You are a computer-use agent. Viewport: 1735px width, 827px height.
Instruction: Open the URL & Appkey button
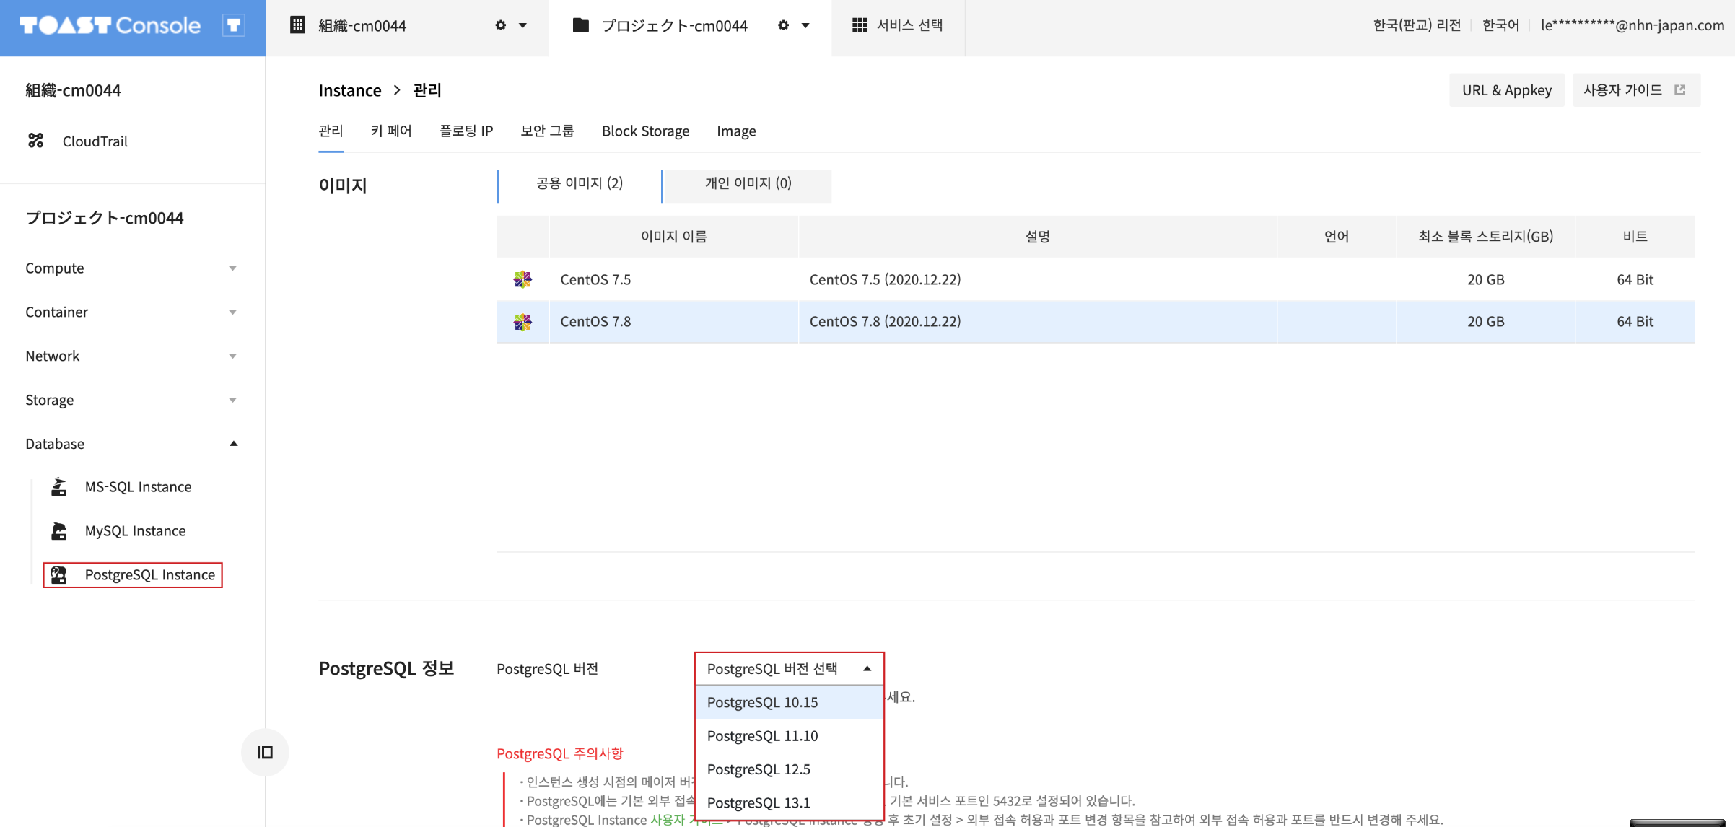(1507, 90)
